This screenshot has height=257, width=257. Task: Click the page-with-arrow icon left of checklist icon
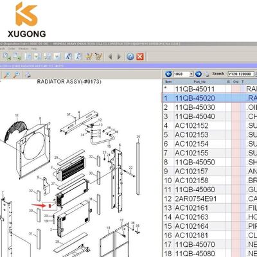[28, 57]
